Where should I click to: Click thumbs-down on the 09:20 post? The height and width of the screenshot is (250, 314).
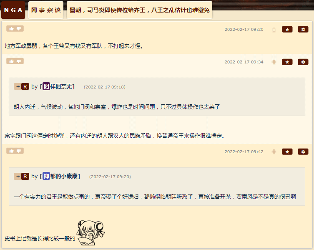point(19,29)
